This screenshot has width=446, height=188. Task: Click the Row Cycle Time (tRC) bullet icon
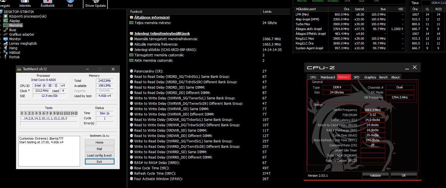(131, 168)
